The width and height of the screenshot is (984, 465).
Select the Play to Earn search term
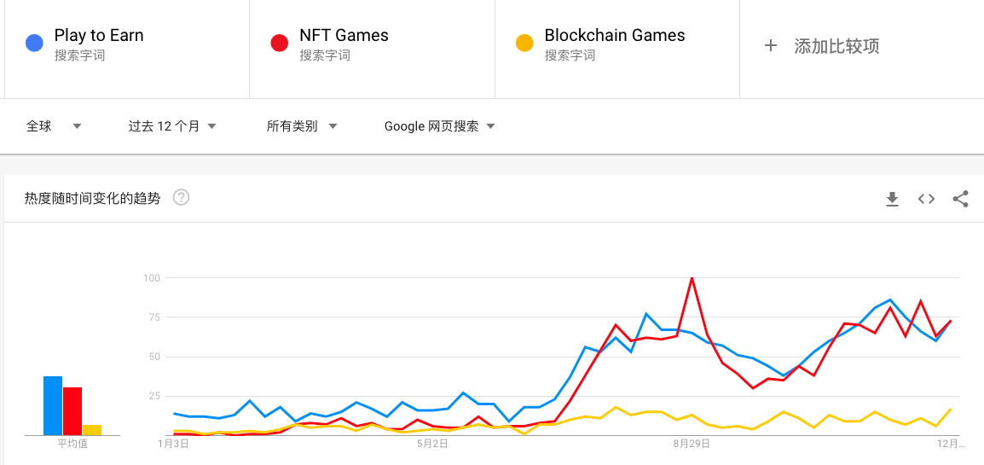99,36
